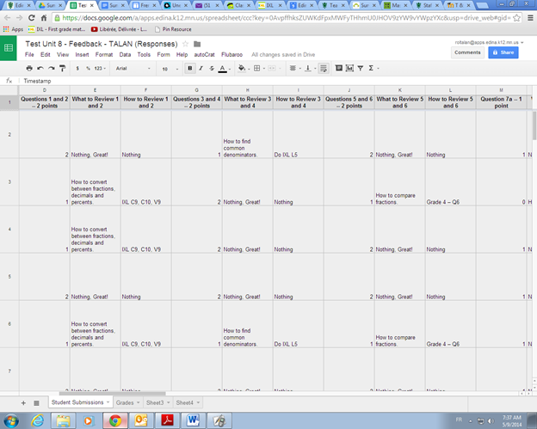Open the IXL First grade math bookmark
The image size is (537, 429).
click(57, 29)
